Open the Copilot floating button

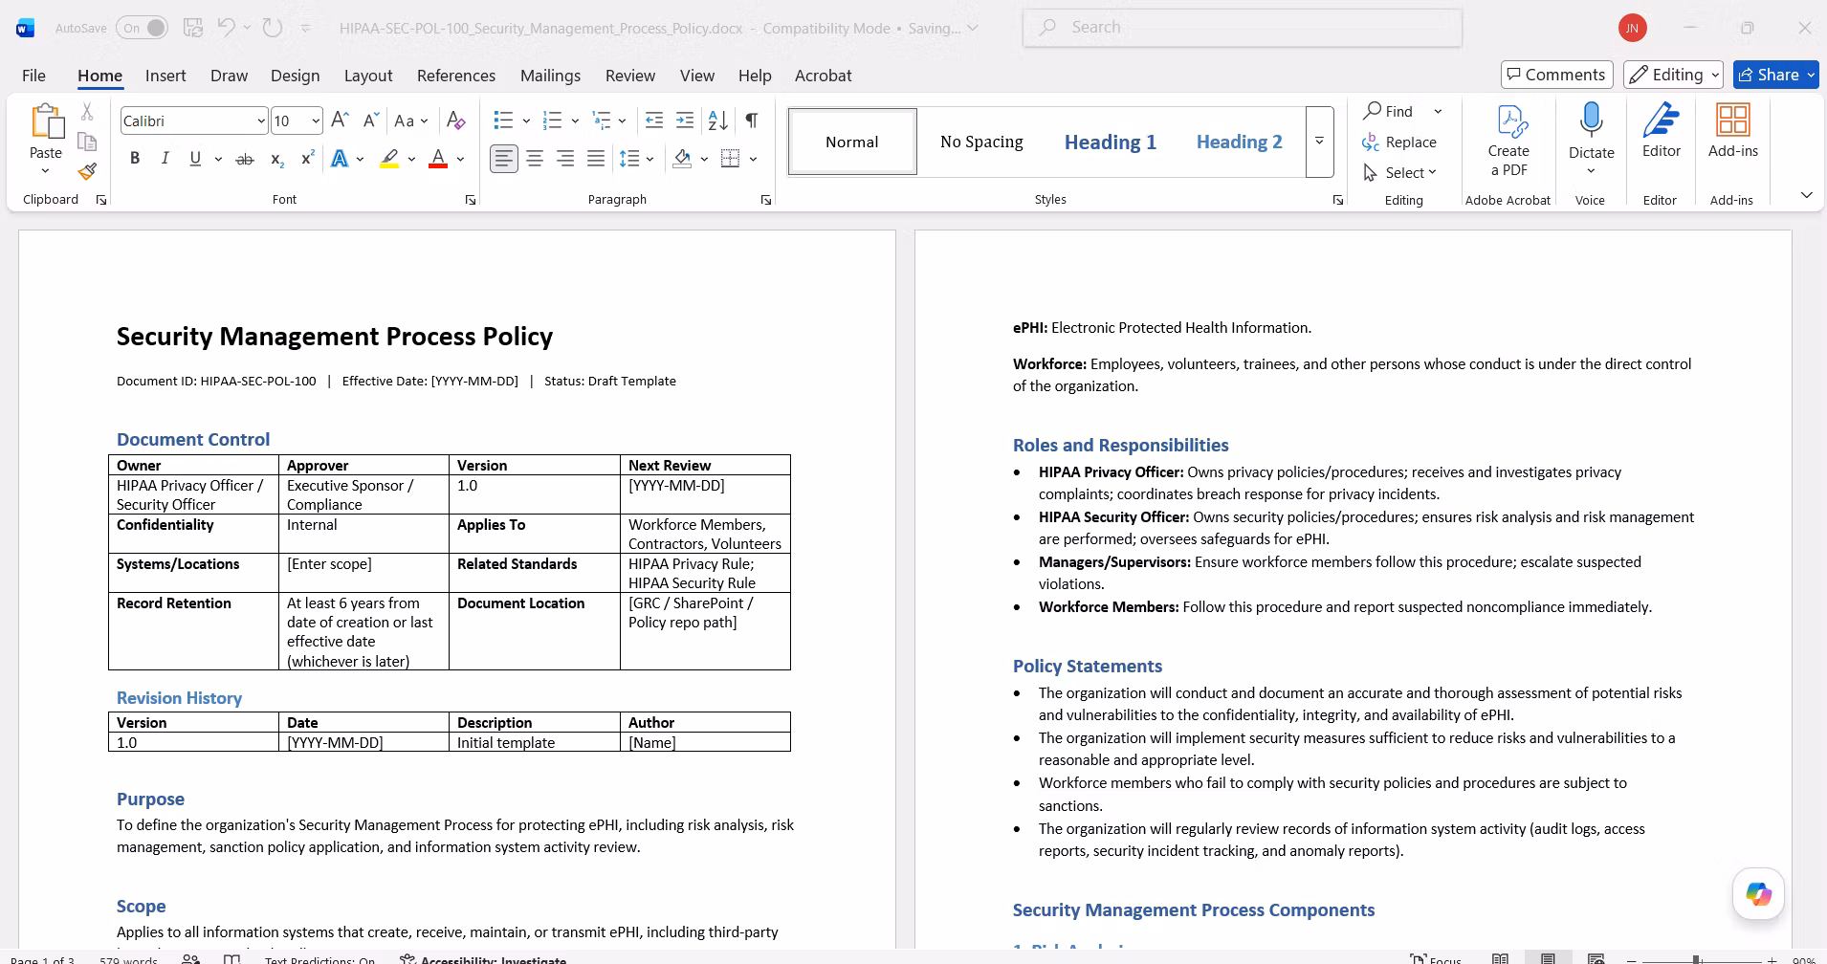[1758, 894]
